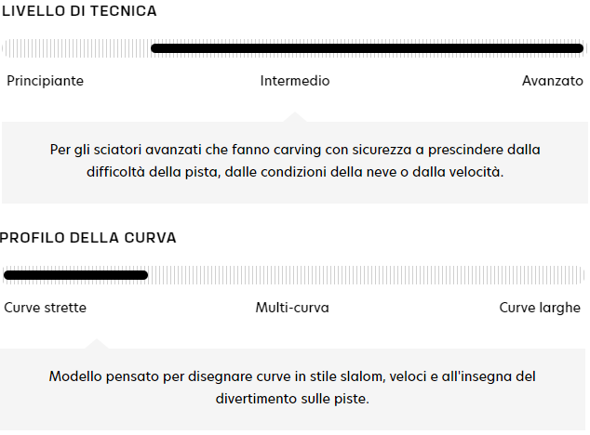Click the right rounded end of technique black bar
The image size is (590, 435).
pos(579,48)
